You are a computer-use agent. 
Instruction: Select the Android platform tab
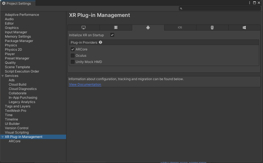tap(148, 28)
